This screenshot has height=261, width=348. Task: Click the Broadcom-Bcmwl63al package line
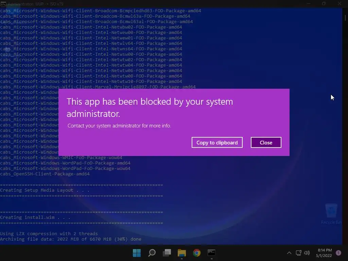pos(97,21)
